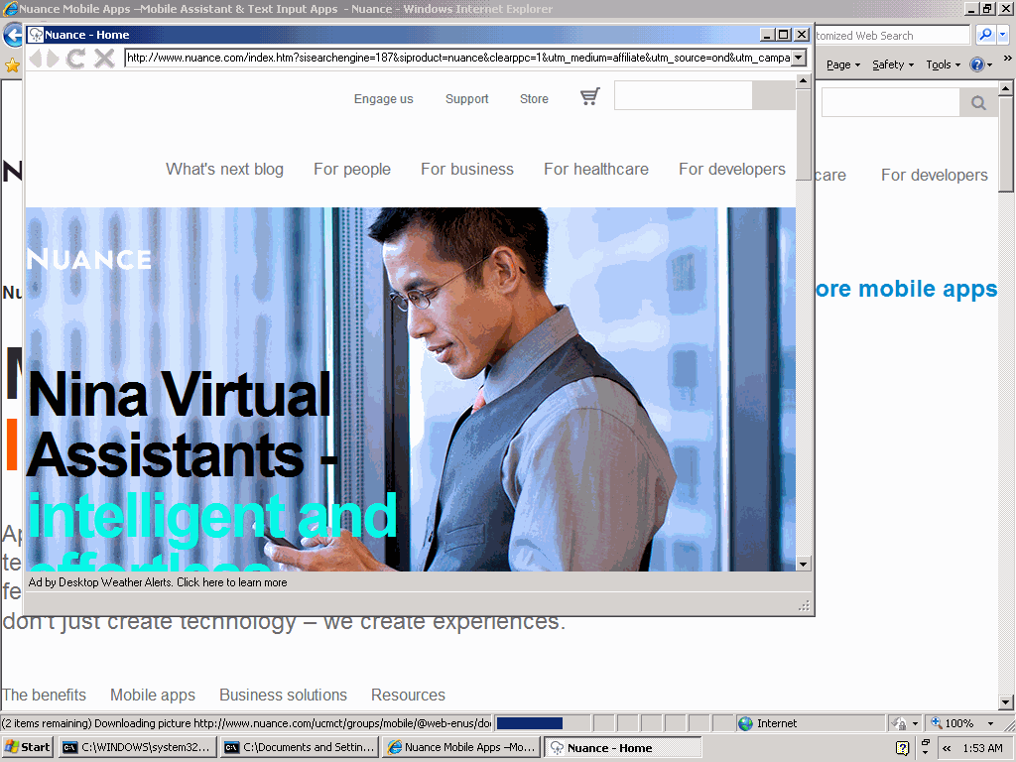Click the blue Help icon in IE command bar
Viewport: 1016px width, 762px height.
tap(977, 64)
